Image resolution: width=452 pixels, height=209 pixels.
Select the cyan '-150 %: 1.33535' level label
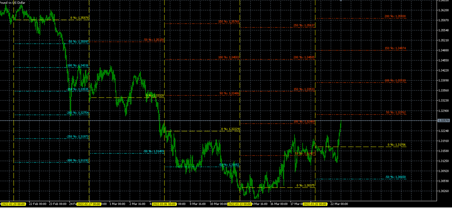(x=77, y=89)
